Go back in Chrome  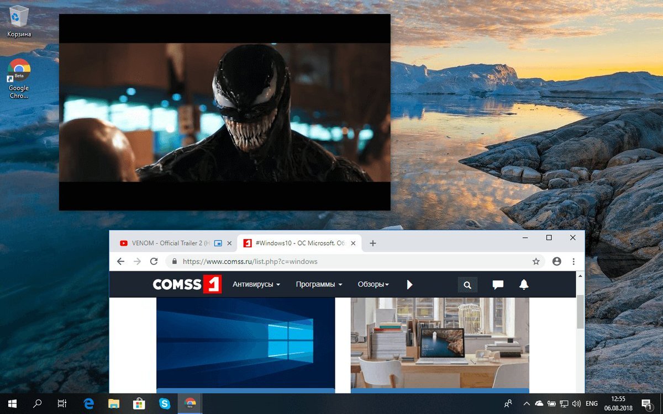(x=121, y=261)
